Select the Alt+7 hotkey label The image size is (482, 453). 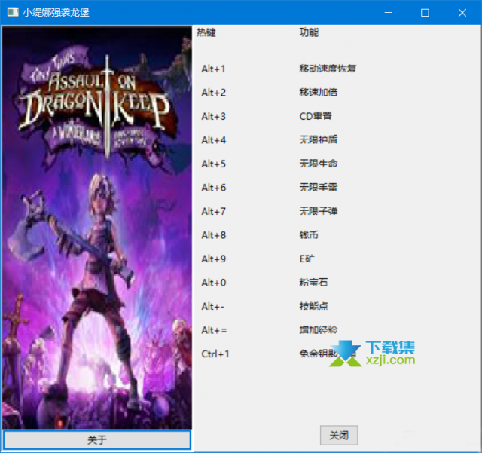click(214, 211)
